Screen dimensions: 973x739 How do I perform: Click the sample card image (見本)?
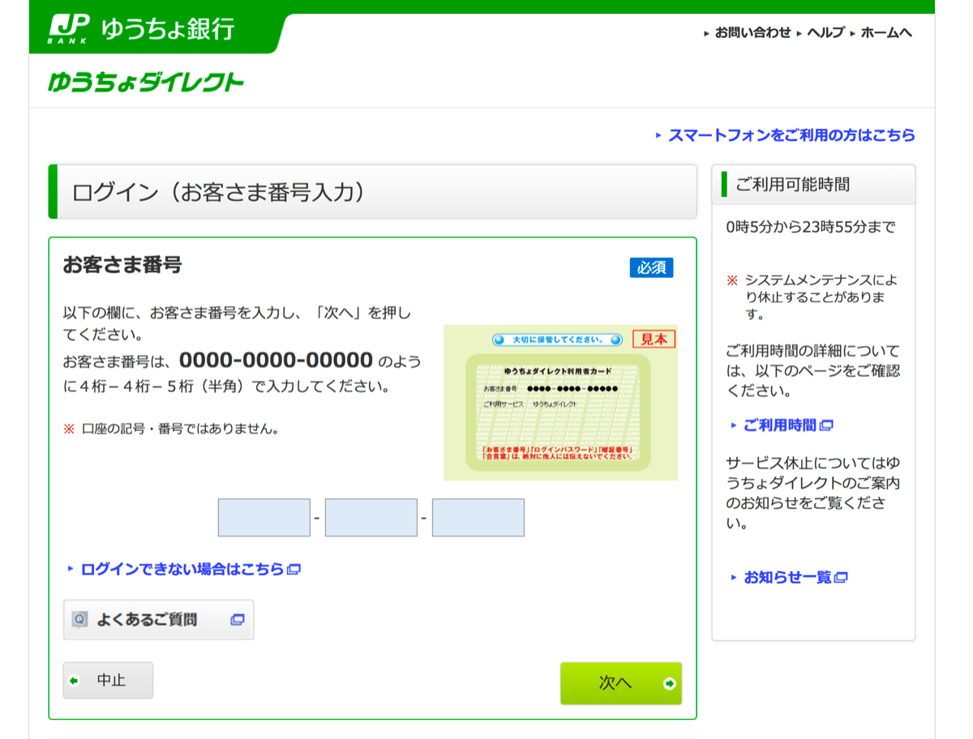point(560,403)
